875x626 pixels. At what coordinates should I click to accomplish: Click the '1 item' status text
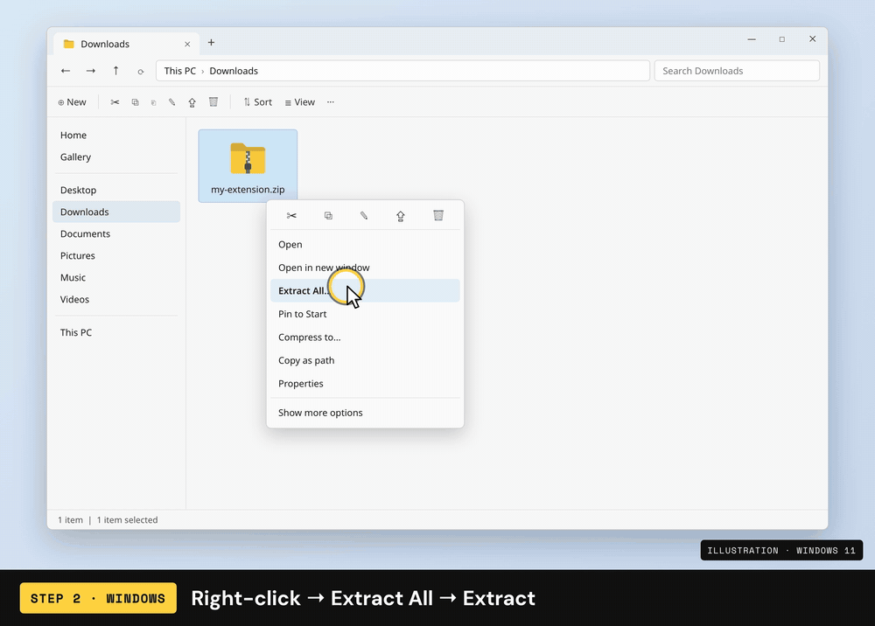click(x=70, y=519)
